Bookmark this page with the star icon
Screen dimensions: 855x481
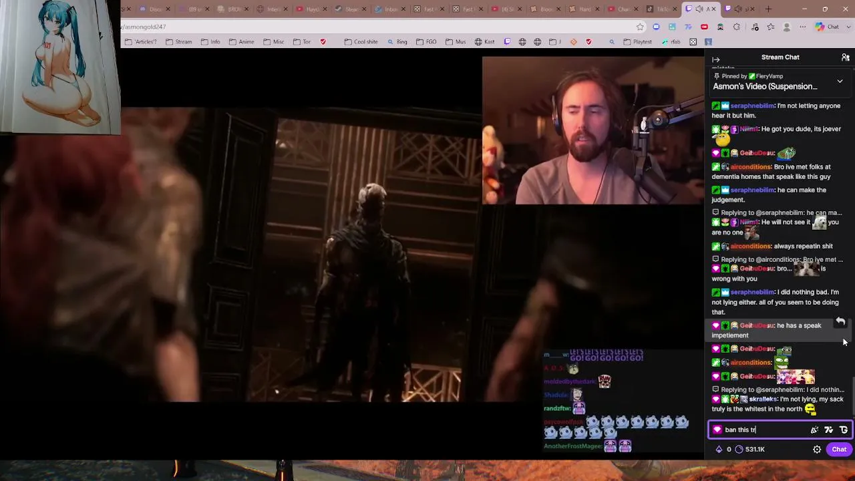[x=640, y=27]
